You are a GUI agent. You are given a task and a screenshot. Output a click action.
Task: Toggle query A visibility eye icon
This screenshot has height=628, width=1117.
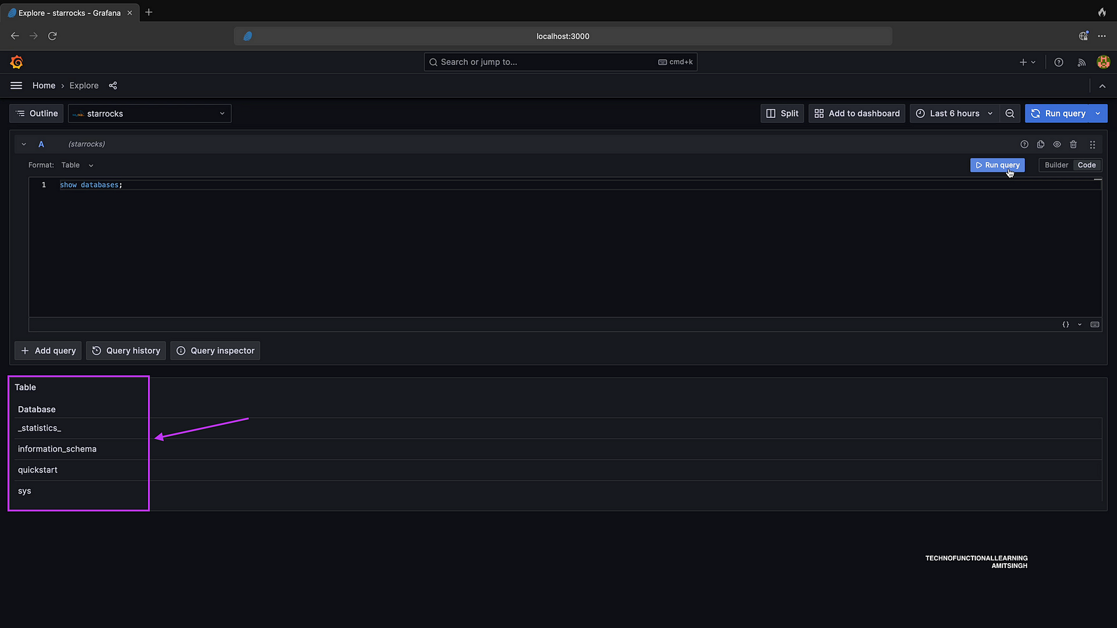click(x=1057, y=144)
